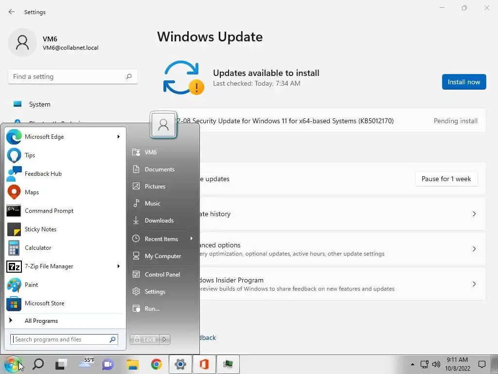Open the green monitor app on taskbar

point(228,364)
